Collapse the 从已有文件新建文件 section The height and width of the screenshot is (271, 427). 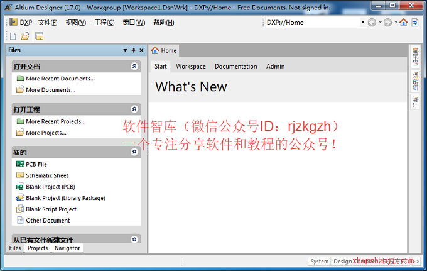(x=134, y=240)
